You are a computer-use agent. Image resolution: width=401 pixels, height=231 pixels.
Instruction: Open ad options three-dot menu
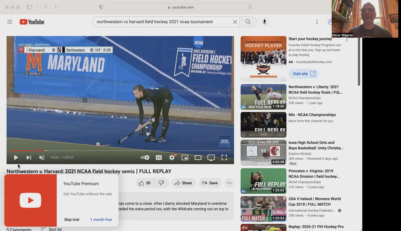pyautogui.click(x=347, y=40)
